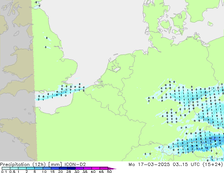Click the "03..15 UTC" time range text
Viewport: 224px width, 173px height.
188,164
